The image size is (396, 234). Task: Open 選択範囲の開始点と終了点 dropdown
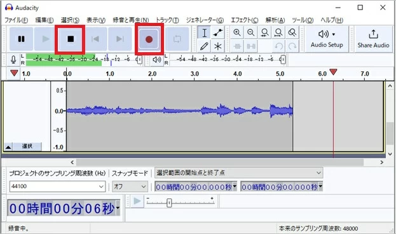[x=238, y=173]
